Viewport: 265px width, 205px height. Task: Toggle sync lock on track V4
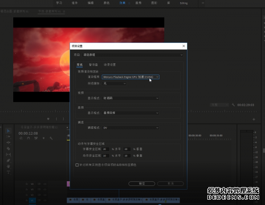(x=39, y=184)
